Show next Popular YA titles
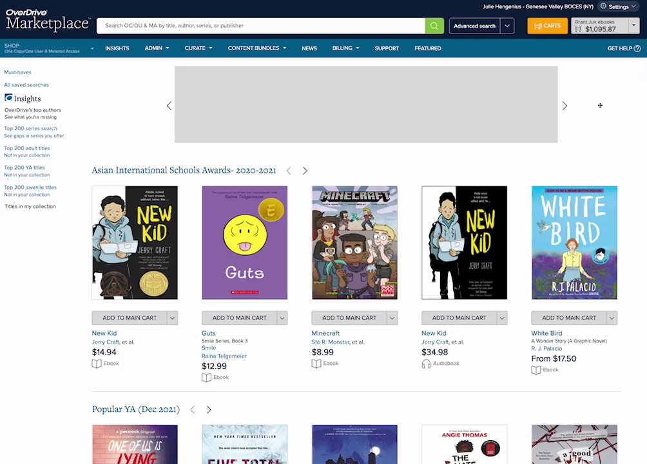The height and width of the screenshot is (464, 647). click(x=209, y=409)
